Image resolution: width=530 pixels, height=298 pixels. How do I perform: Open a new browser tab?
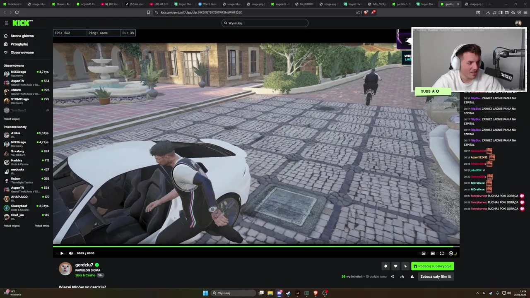[490, 4]
